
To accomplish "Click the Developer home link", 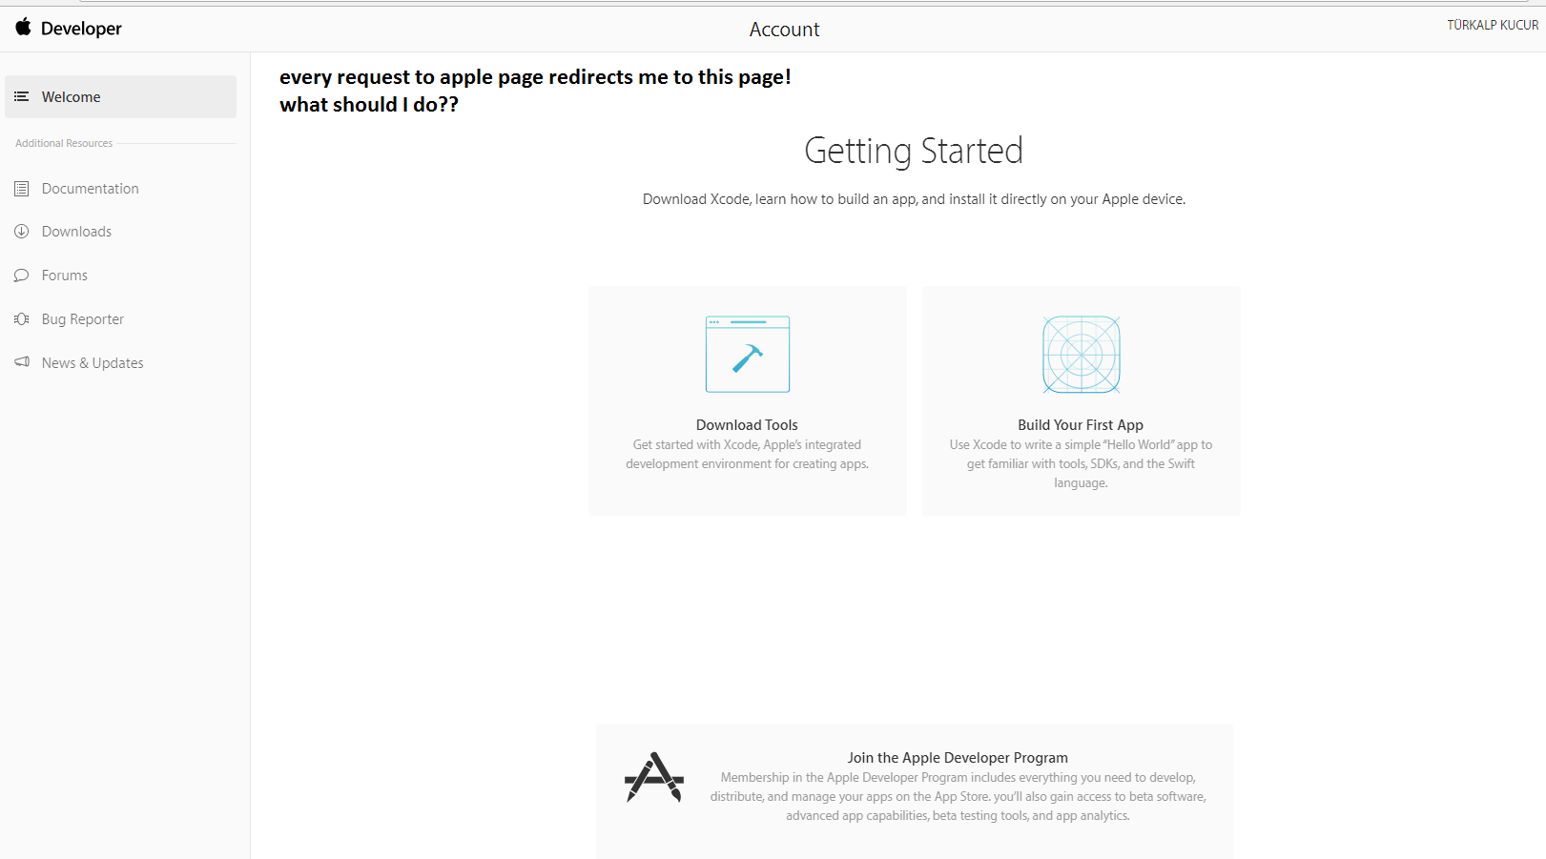I will [x=81, y=29].
